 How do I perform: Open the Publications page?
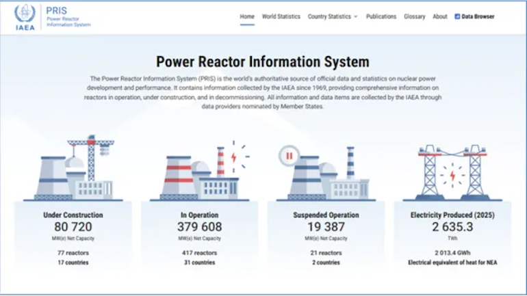point(381,16)
